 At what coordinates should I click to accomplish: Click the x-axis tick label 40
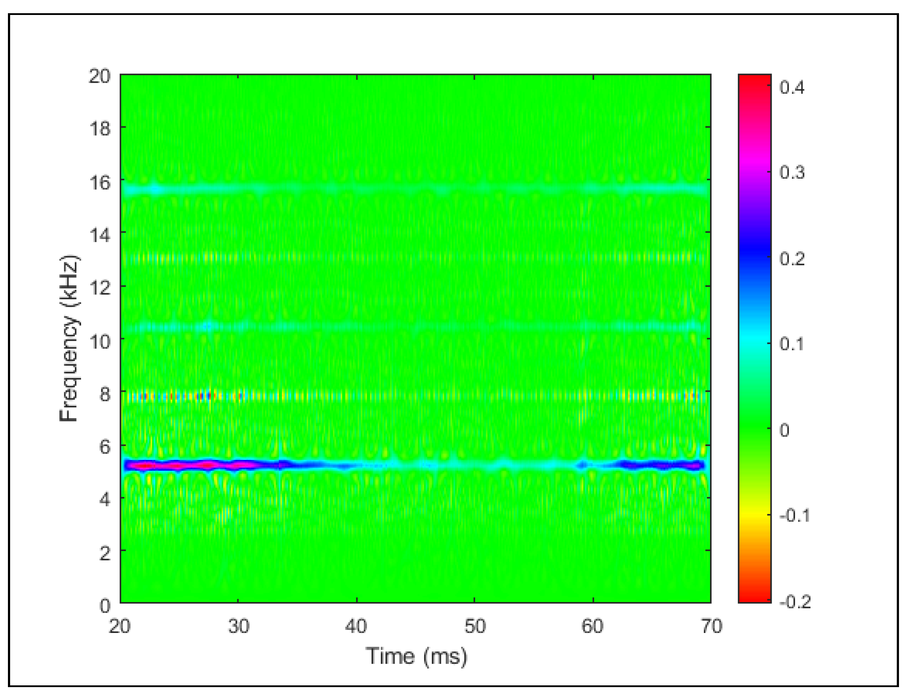[356, 626]
